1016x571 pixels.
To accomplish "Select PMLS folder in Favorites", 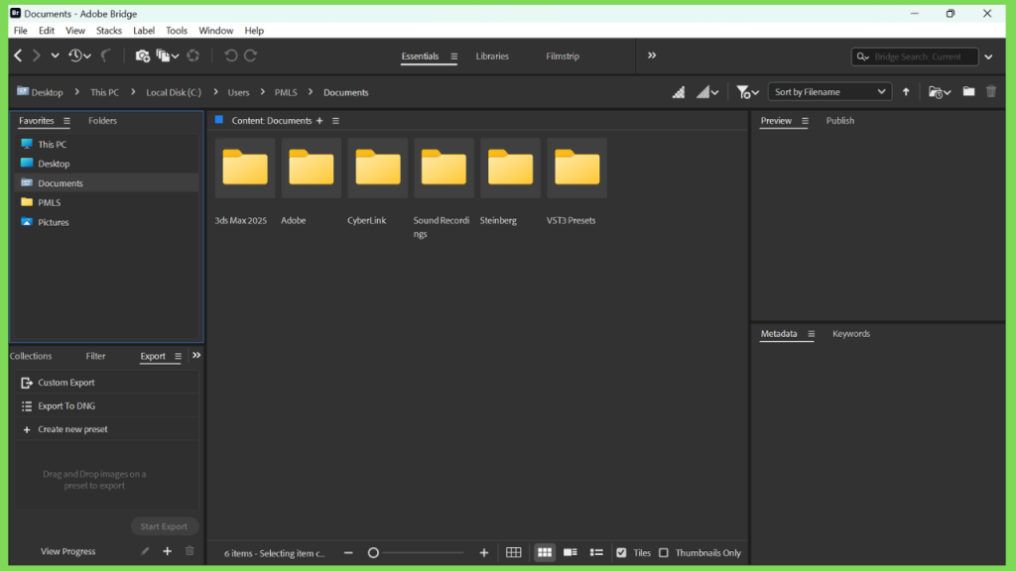I will [106, 202].
